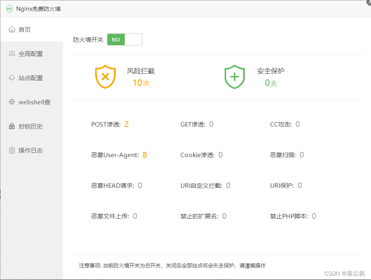Viewport: 371px width, 280px height.
Task: Click the POST渗透 count showing 2
Action: pos(126,124)
